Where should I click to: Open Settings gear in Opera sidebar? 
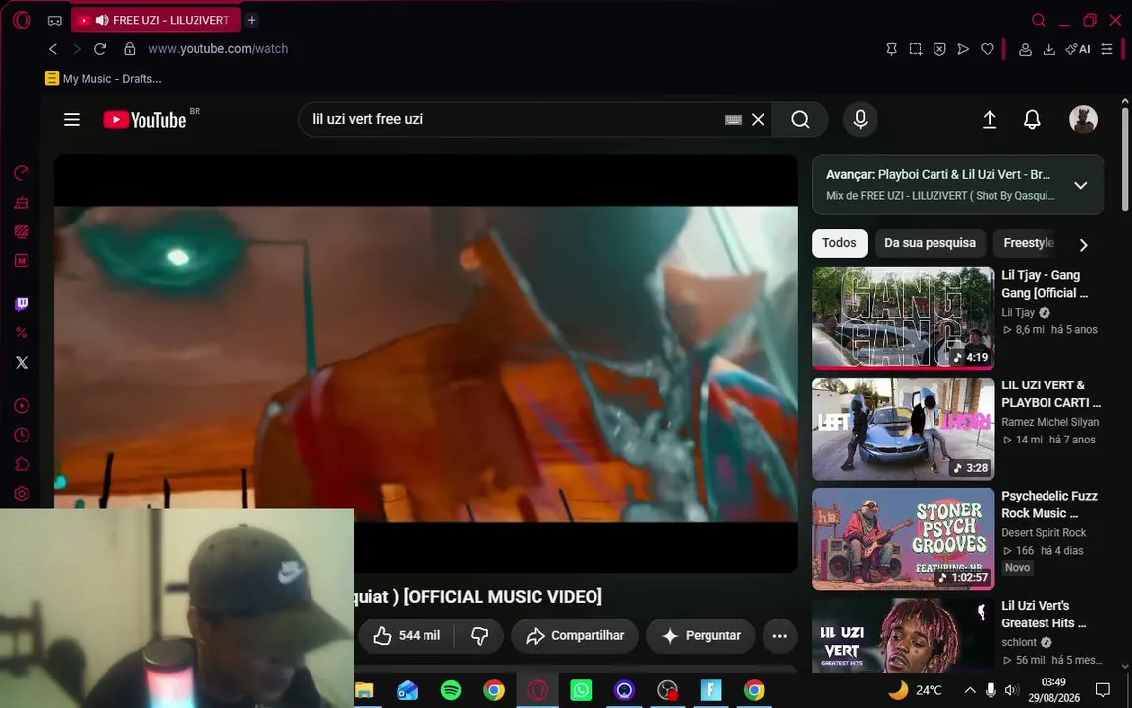pos(22,494)
